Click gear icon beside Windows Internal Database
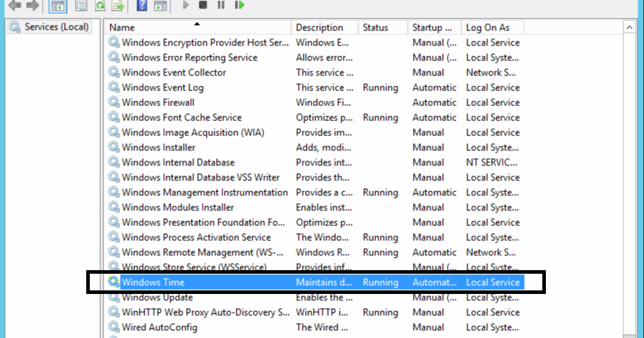 coord(114,162)
